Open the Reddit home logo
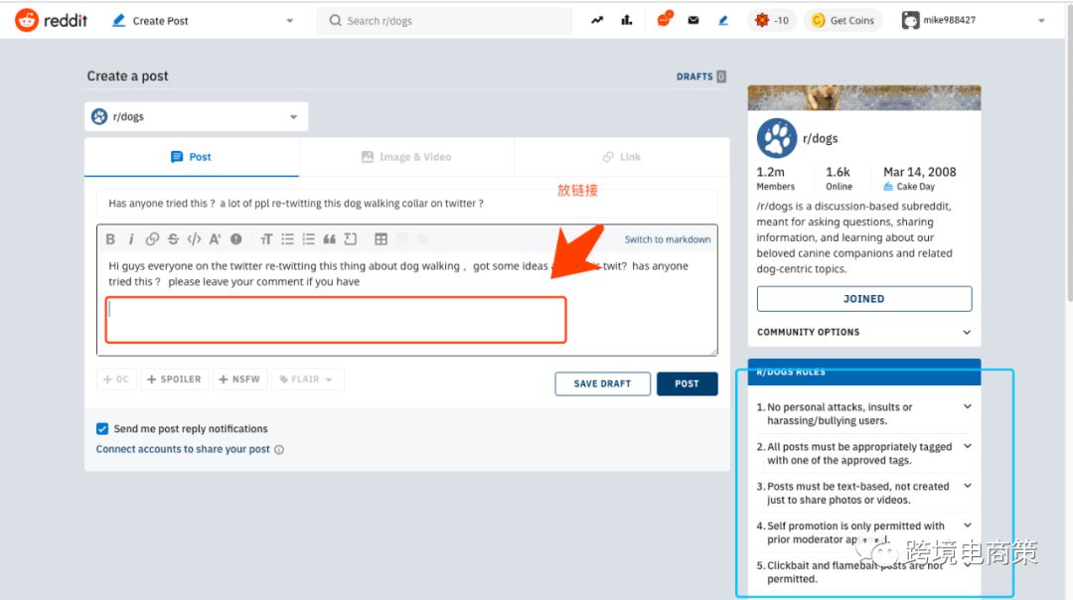This screenshot has height=600, width=1073. (52, 21)
